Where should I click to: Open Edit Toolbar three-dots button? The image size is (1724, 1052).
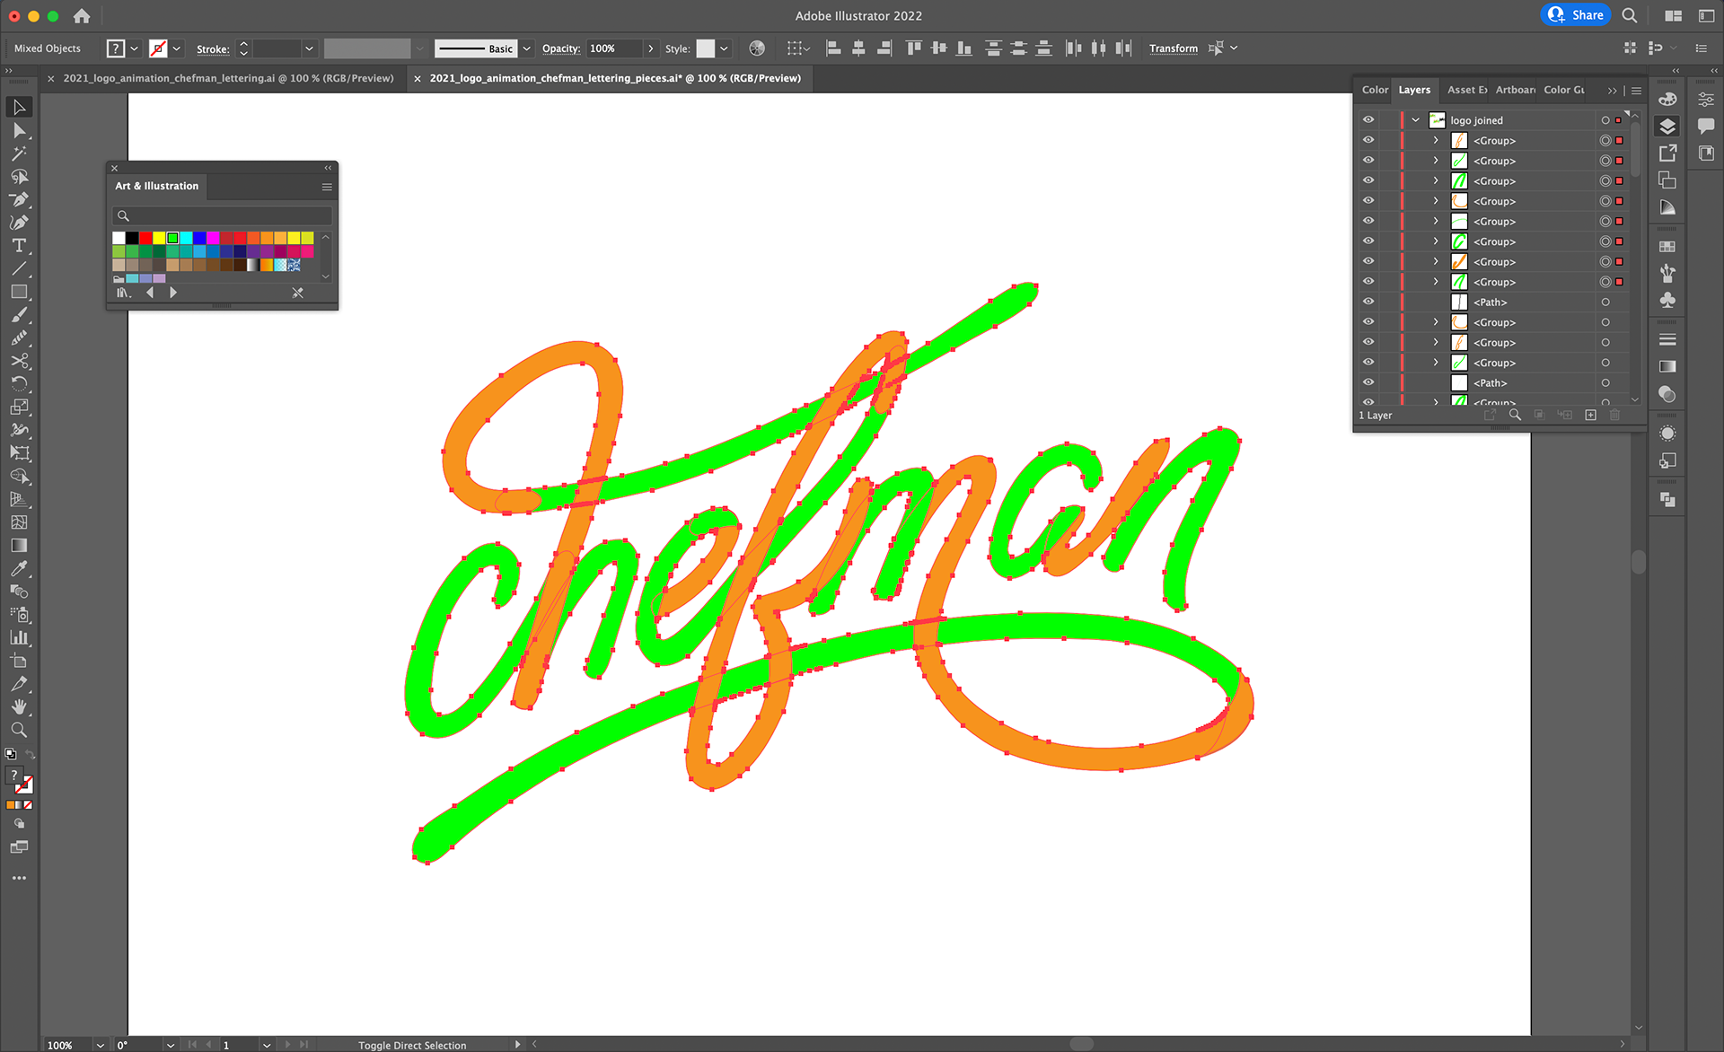click(x=19, y=878)
